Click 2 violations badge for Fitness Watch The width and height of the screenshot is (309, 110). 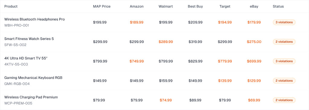[284, 42]
